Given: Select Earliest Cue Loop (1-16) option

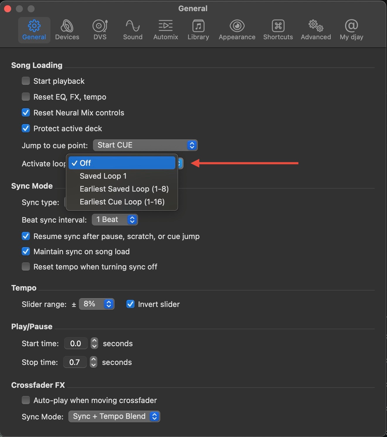Looking at the screenshot, I should coord(122,202).
